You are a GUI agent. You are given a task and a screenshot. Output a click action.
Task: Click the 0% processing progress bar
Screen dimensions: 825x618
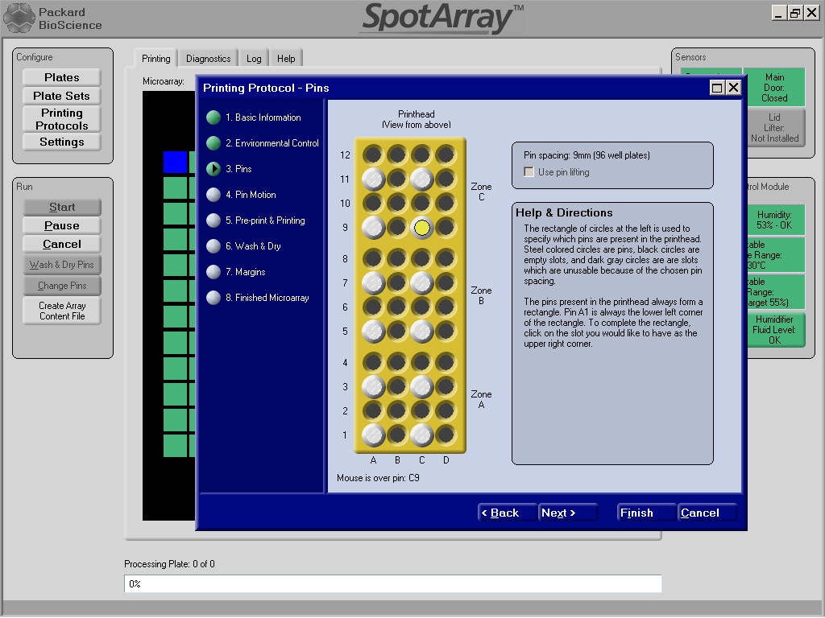(393, 583)
